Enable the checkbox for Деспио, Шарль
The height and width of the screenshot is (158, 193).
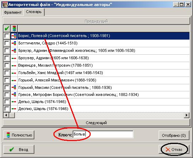(x=7, y=109)
